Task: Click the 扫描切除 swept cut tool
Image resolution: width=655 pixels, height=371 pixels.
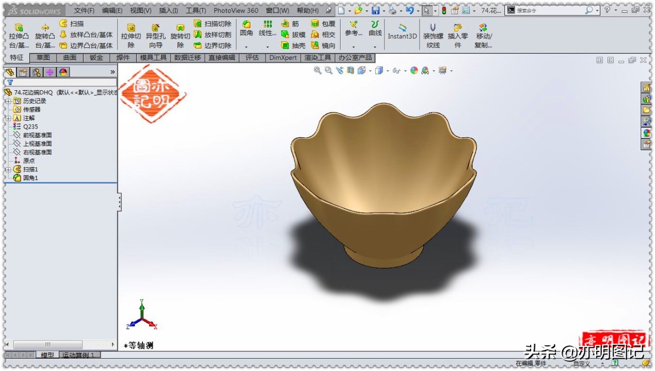Action: pos(212,24)
